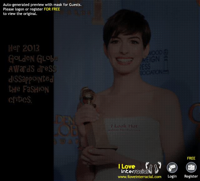Visit www.iloveinterracial.com link

click(140, 177)
